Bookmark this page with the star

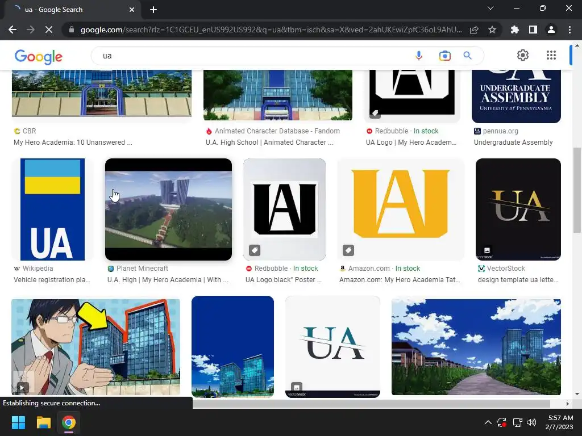pyautogui.click(x=492, y=30)
